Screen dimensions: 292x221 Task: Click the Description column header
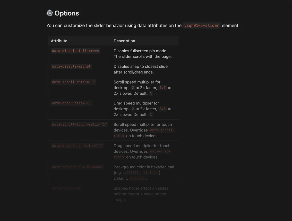[x=124, y=41]
